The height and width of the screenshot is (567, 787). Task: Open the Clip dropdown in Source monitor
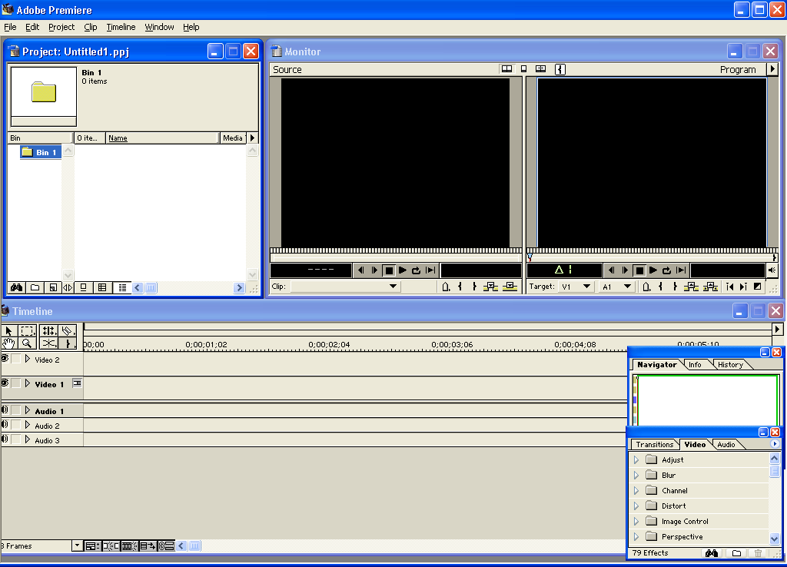click(345, 287)
